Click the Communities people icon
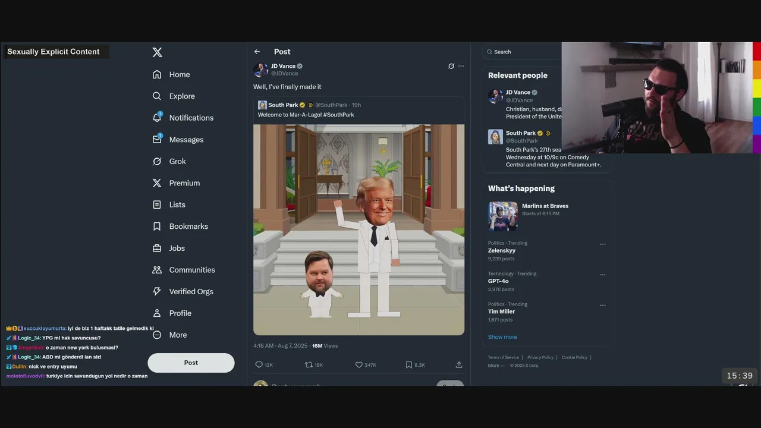The image size is (761, 428). pos(157,270)
